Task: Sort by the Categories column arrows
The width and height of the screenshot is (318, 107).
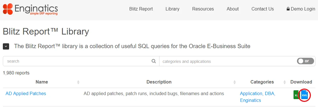Action: (x=284, y=82)
